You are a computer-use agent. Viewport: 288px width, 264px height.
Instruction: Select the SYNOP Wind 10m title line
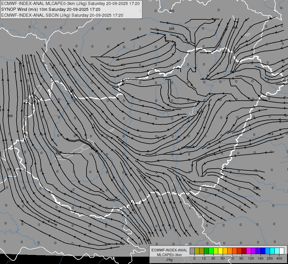coord(53,9)
